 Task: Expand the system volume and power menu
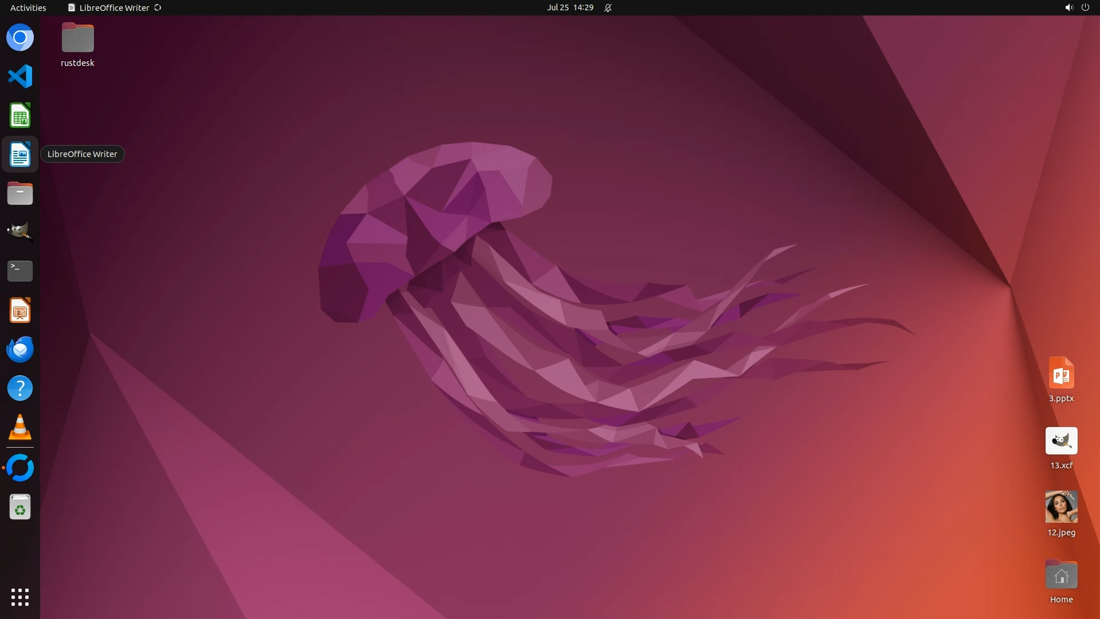coord(1077,7)
